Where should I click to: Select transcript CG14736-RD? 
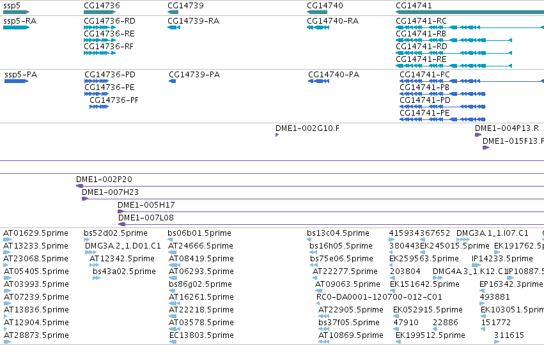click(x=109, y=21)
